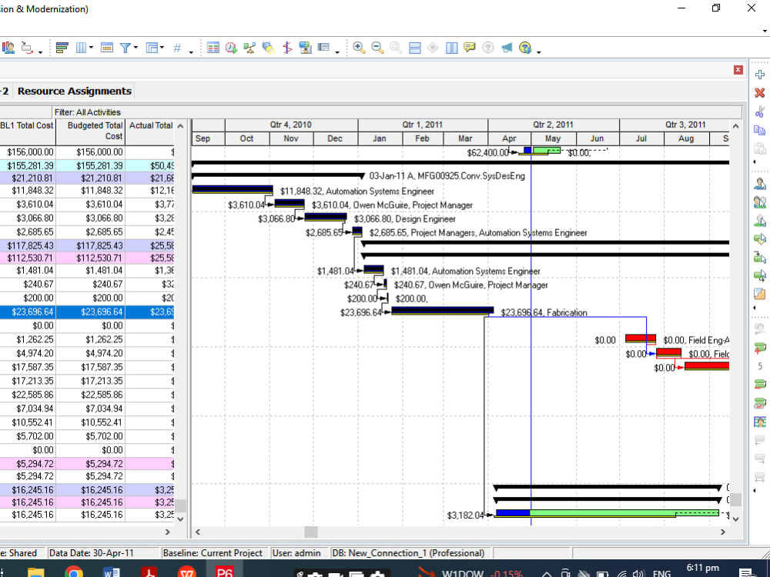The image size is (770, 577).
Task: Select the Fabrication activity bar in the Gantt
Action: pyautogui.click(x=443, y=311)
